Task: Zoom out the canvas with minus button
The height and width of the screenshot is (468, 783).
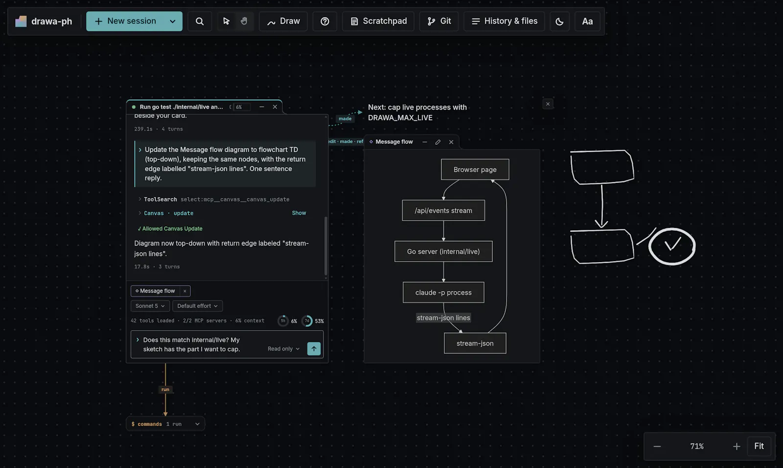Action: [x=657, y=446]
